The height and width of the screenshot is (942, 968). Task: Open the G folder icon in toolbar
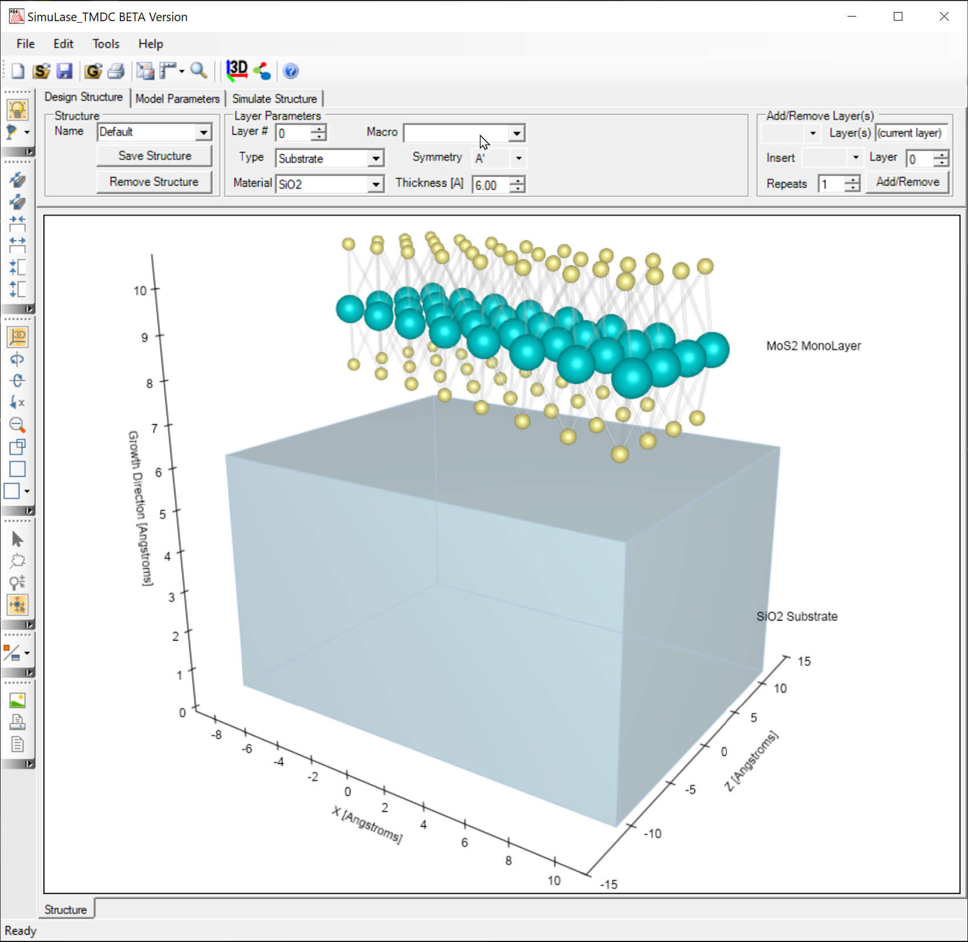(93, 71)
